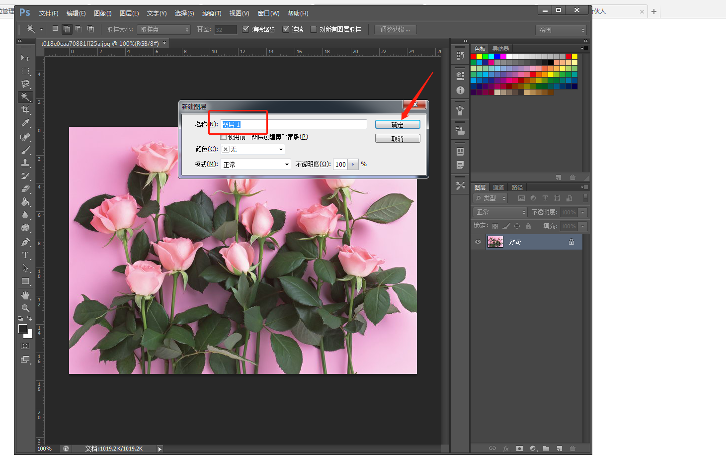
Task: Click the Cancel (取消) button
Action: 397,139
